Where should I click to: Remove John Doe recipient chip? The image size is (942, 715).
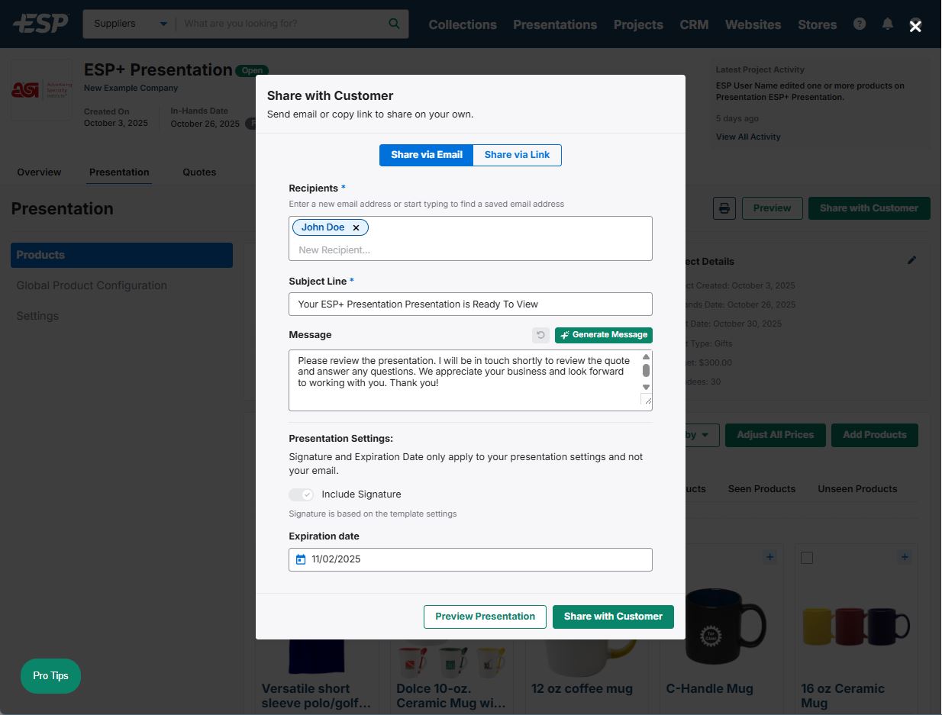pos(356,227)
